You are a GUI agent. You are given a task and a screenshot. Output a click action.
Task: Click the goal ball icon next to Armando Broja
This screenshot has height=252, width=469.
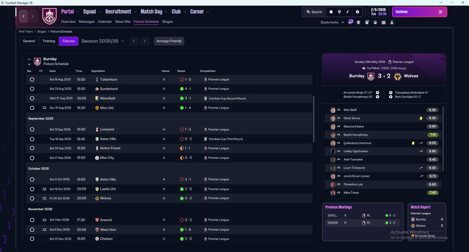[377, 93]
